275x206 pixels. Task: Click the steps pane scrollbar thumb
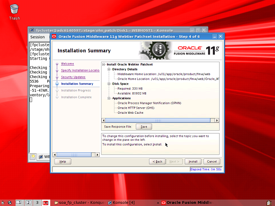(x=74, y=154)
